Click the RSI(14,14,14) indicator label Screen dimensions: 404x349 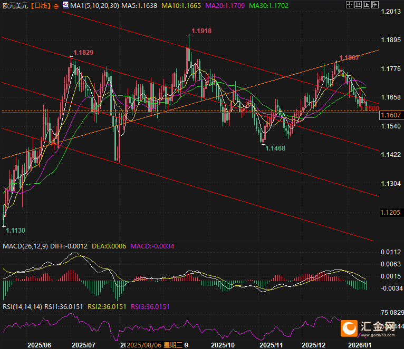point(23,306)
